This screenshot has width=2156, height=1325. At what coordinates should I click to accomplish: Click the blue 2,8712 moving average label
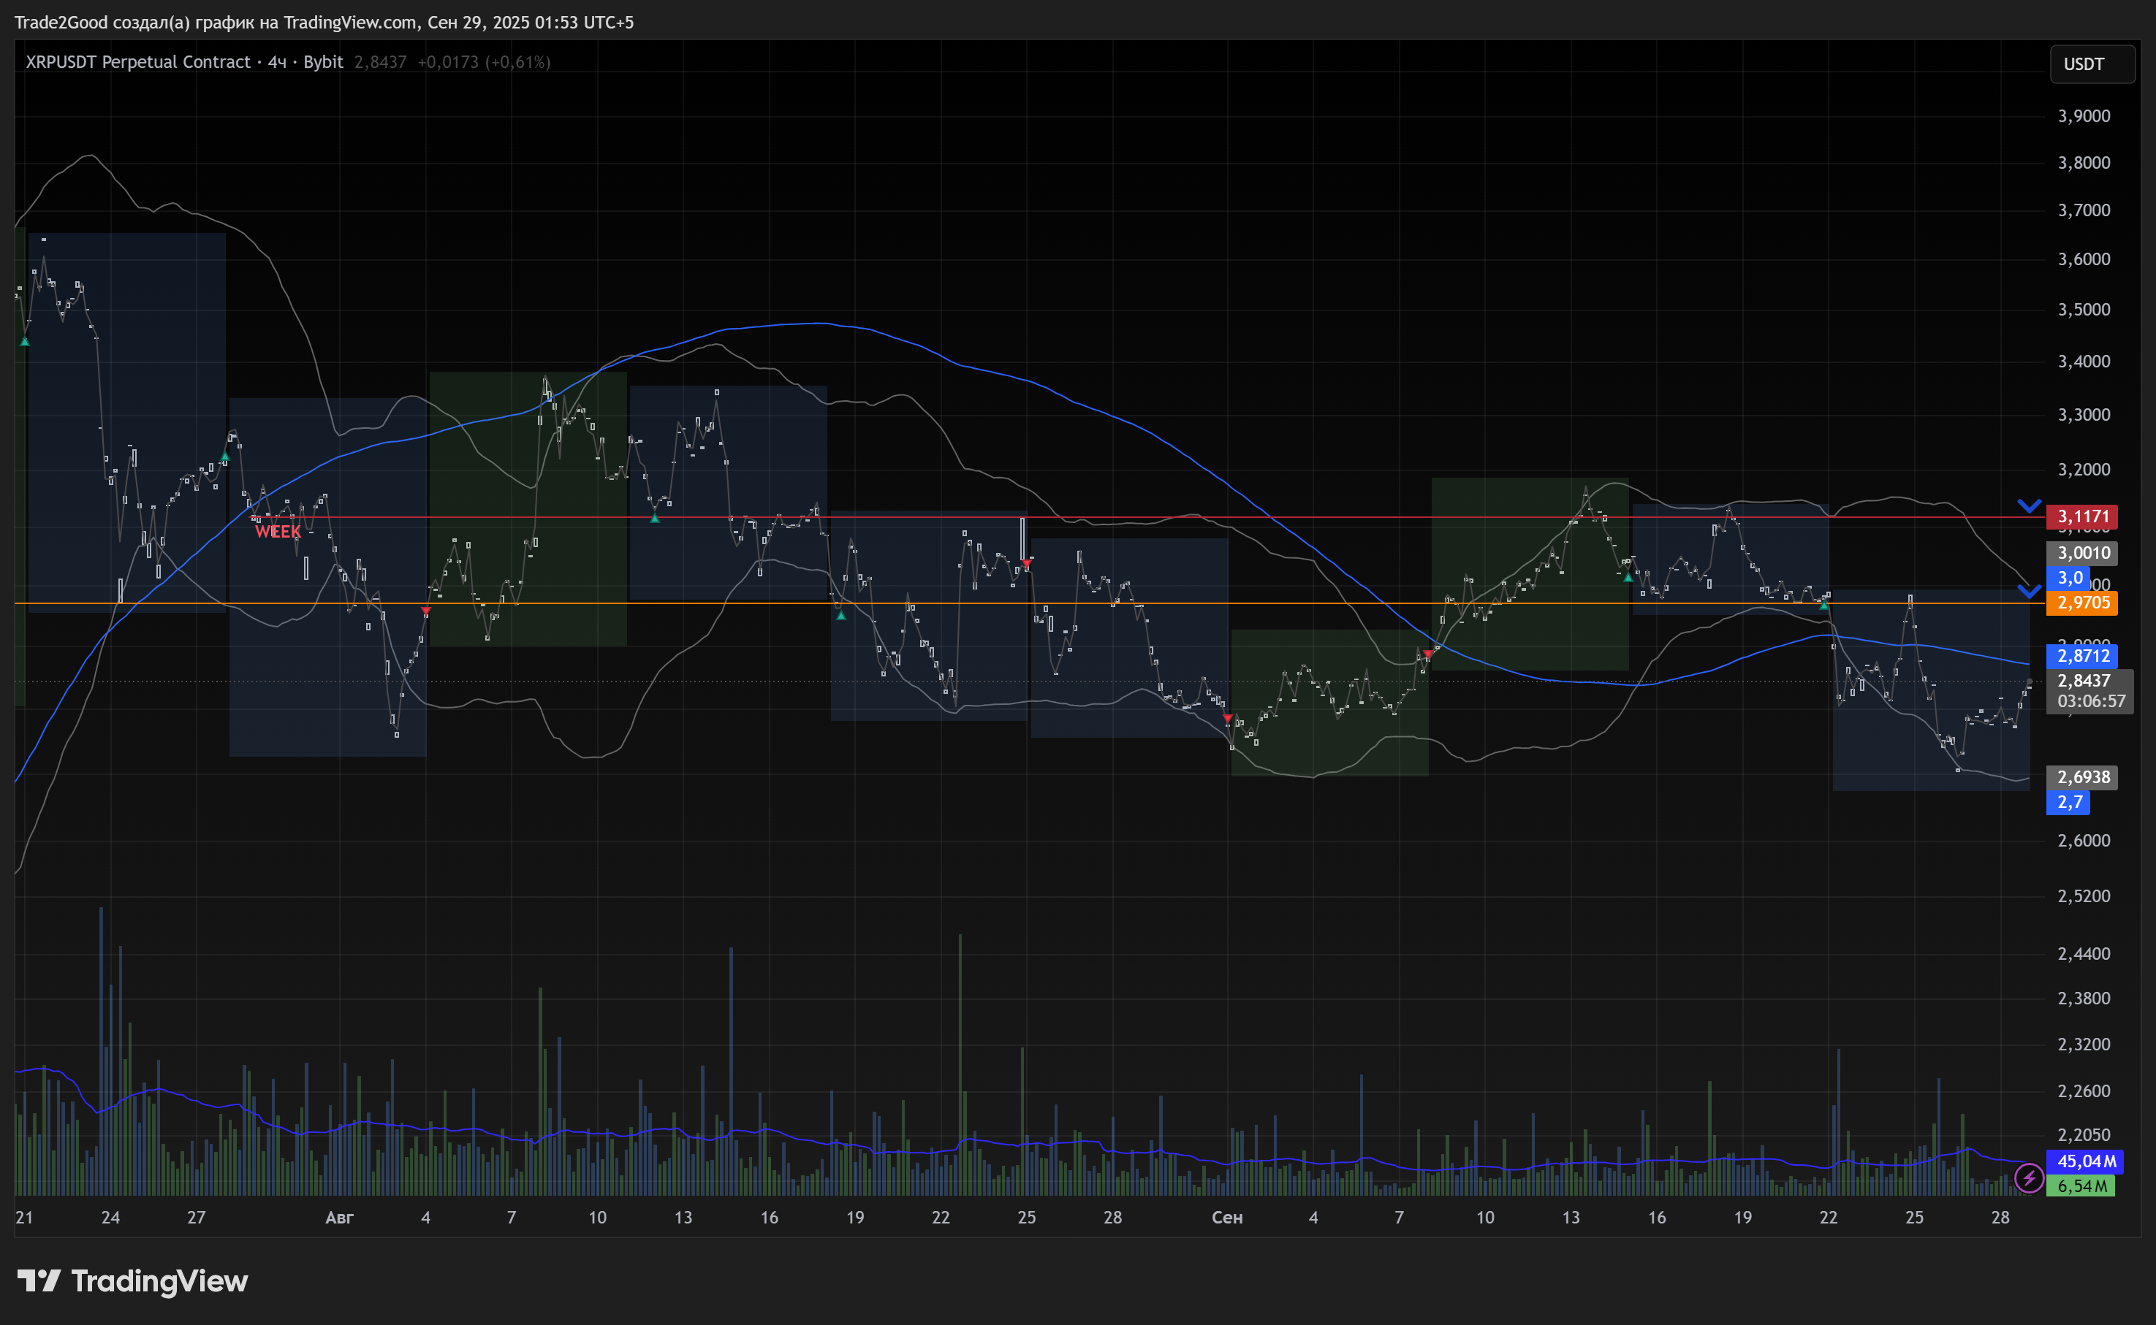(2082, 655)
